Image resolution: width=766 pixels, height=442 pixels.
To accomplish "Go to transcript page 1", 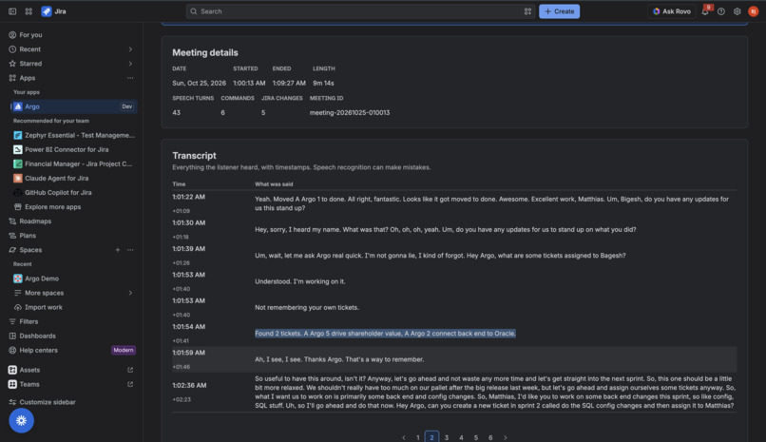I will coord(417,437).
